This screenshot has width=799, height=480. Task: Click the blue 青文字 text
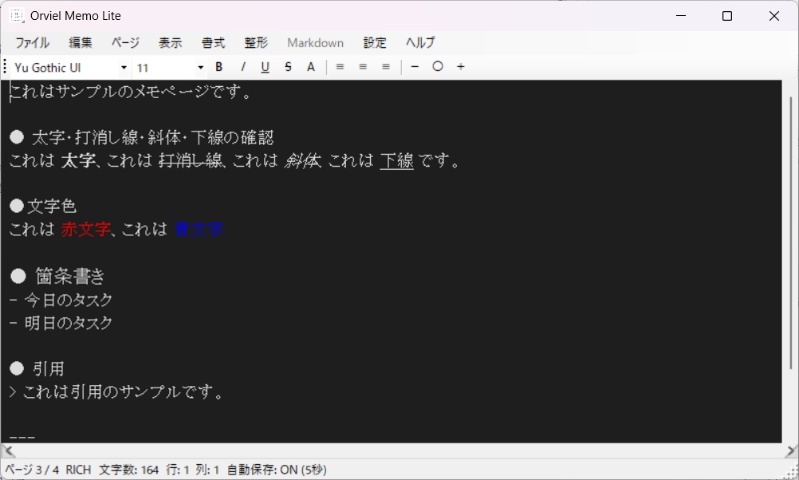pyautogui.click(x=199, y=230)
